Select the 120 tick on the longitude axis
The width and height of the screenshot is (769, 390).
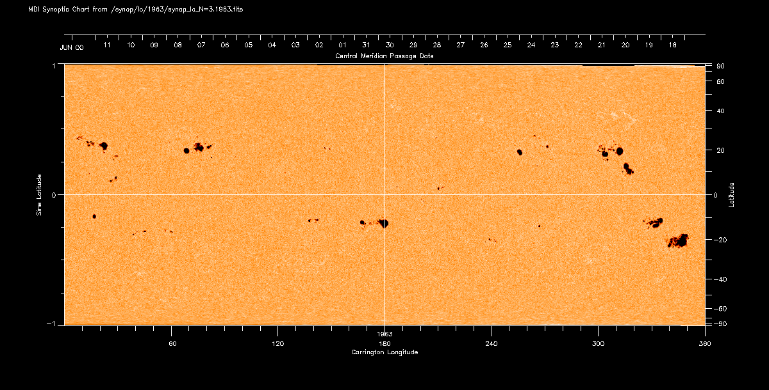tap(277, 344)
